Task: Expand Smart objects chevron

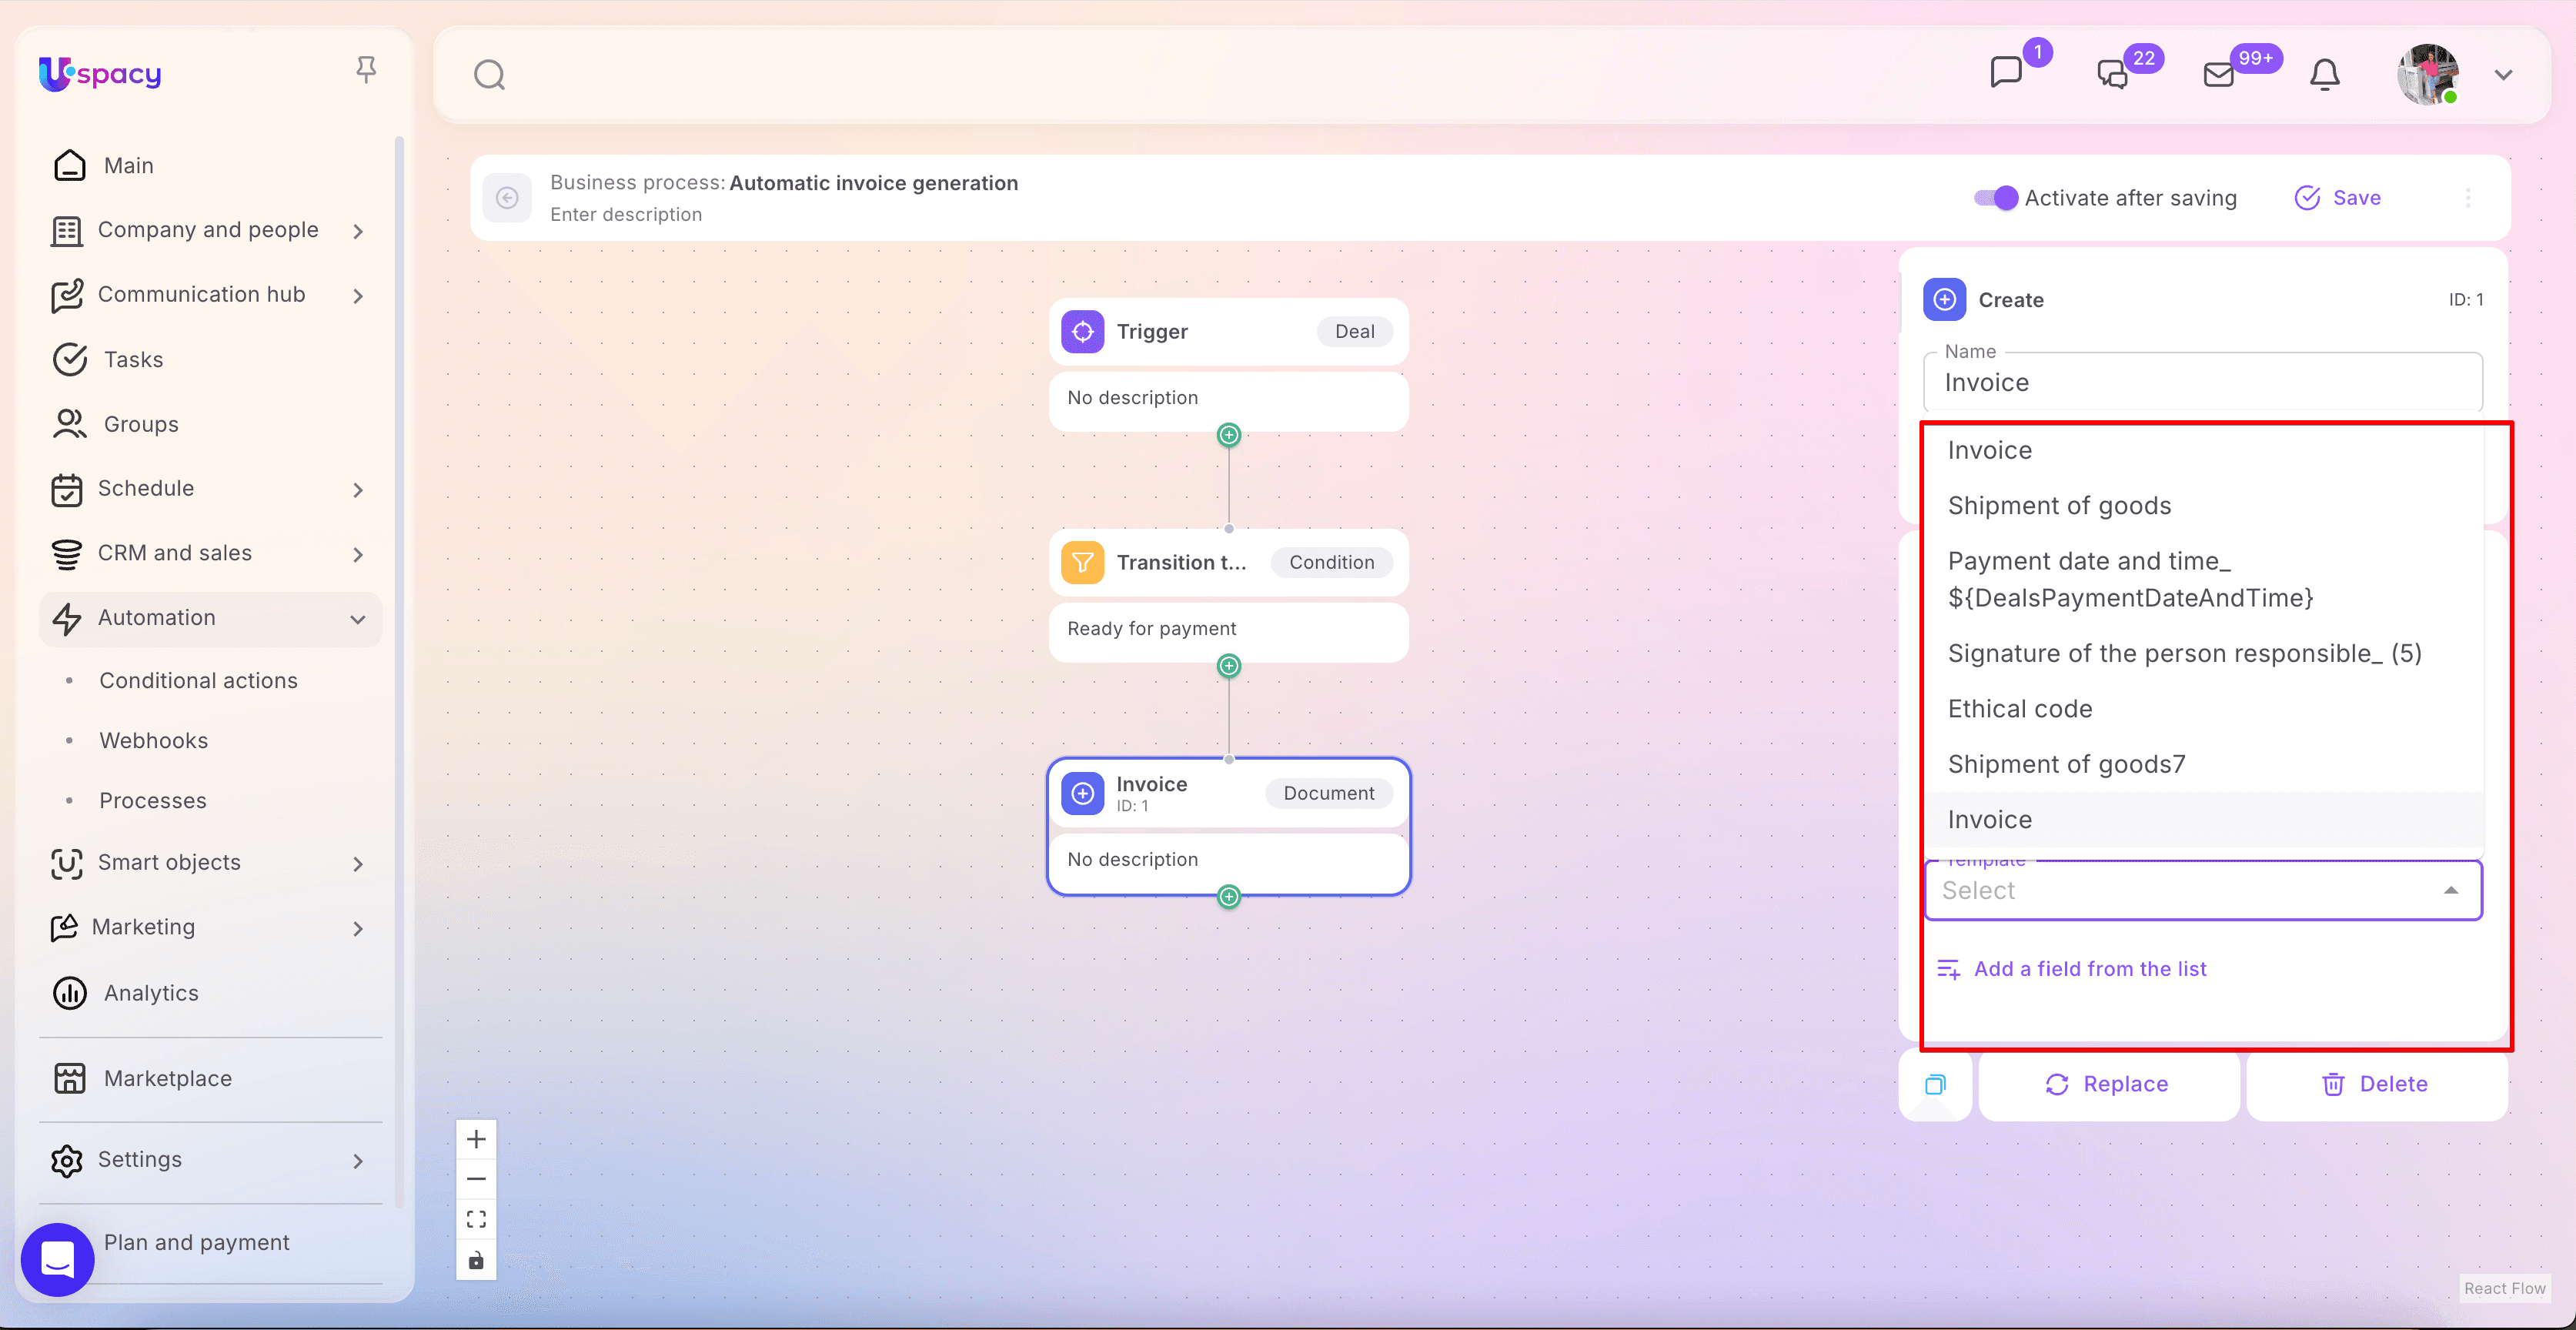Action: (358, 863)
